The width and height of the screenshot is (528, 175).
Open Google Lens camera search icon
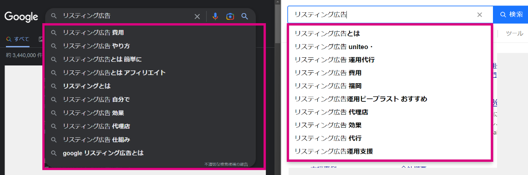(230, 16)
